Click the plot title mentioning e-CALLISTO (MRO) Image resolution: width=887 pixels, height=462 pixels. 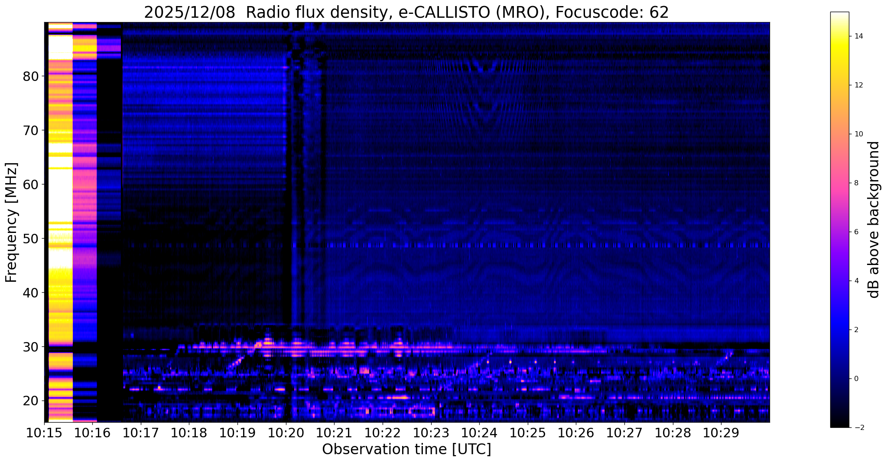tap(406, 12)
